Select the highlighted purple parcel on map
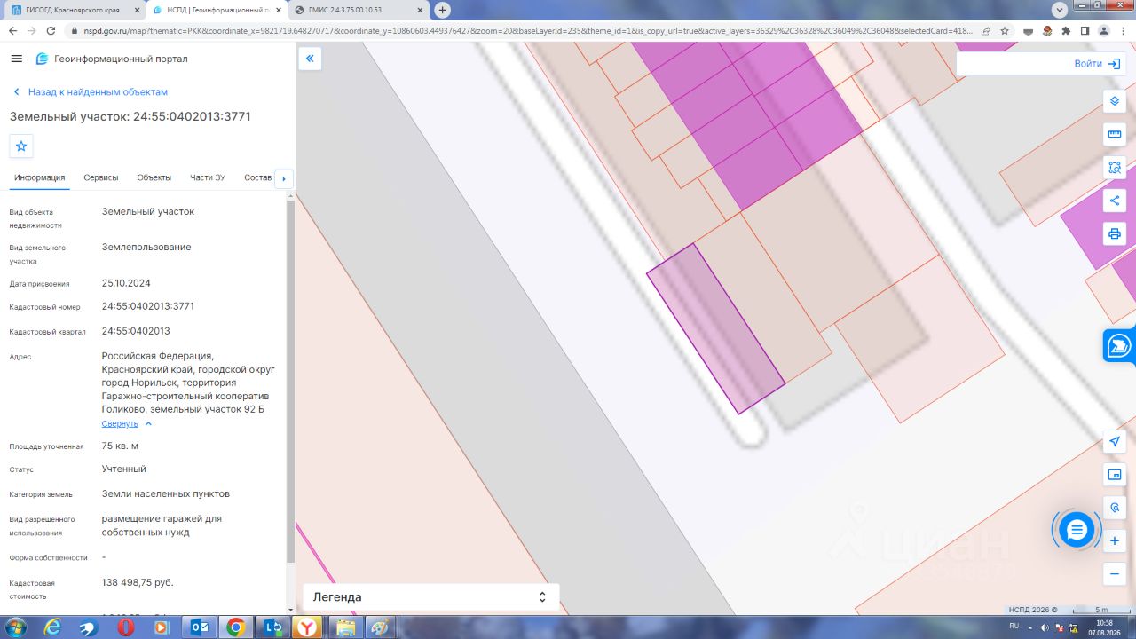This screenshot has width=1136, height=639. click(x=715, y=328)
